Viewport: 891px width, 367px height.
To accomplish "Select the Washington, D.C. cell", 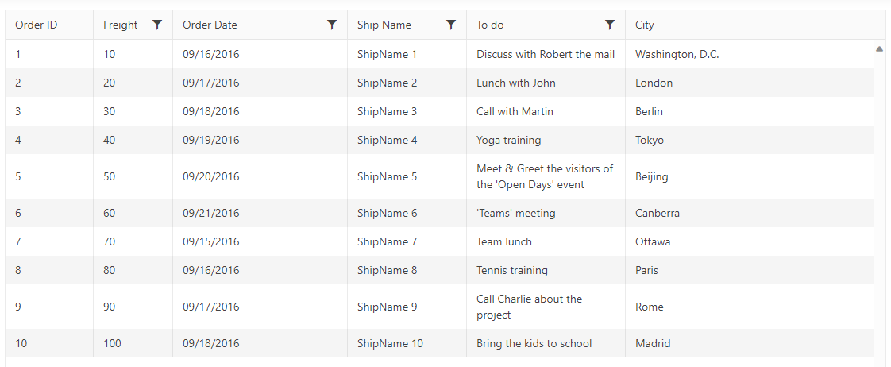I will [x=750, y=54].
